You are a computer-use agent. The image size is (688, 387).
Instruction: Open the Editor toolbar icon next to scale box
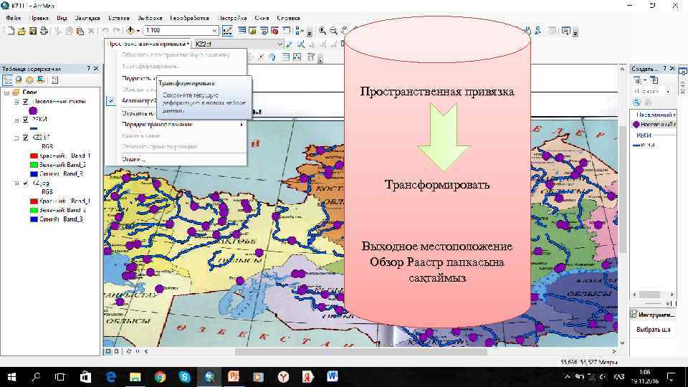[x=227, y=31]
